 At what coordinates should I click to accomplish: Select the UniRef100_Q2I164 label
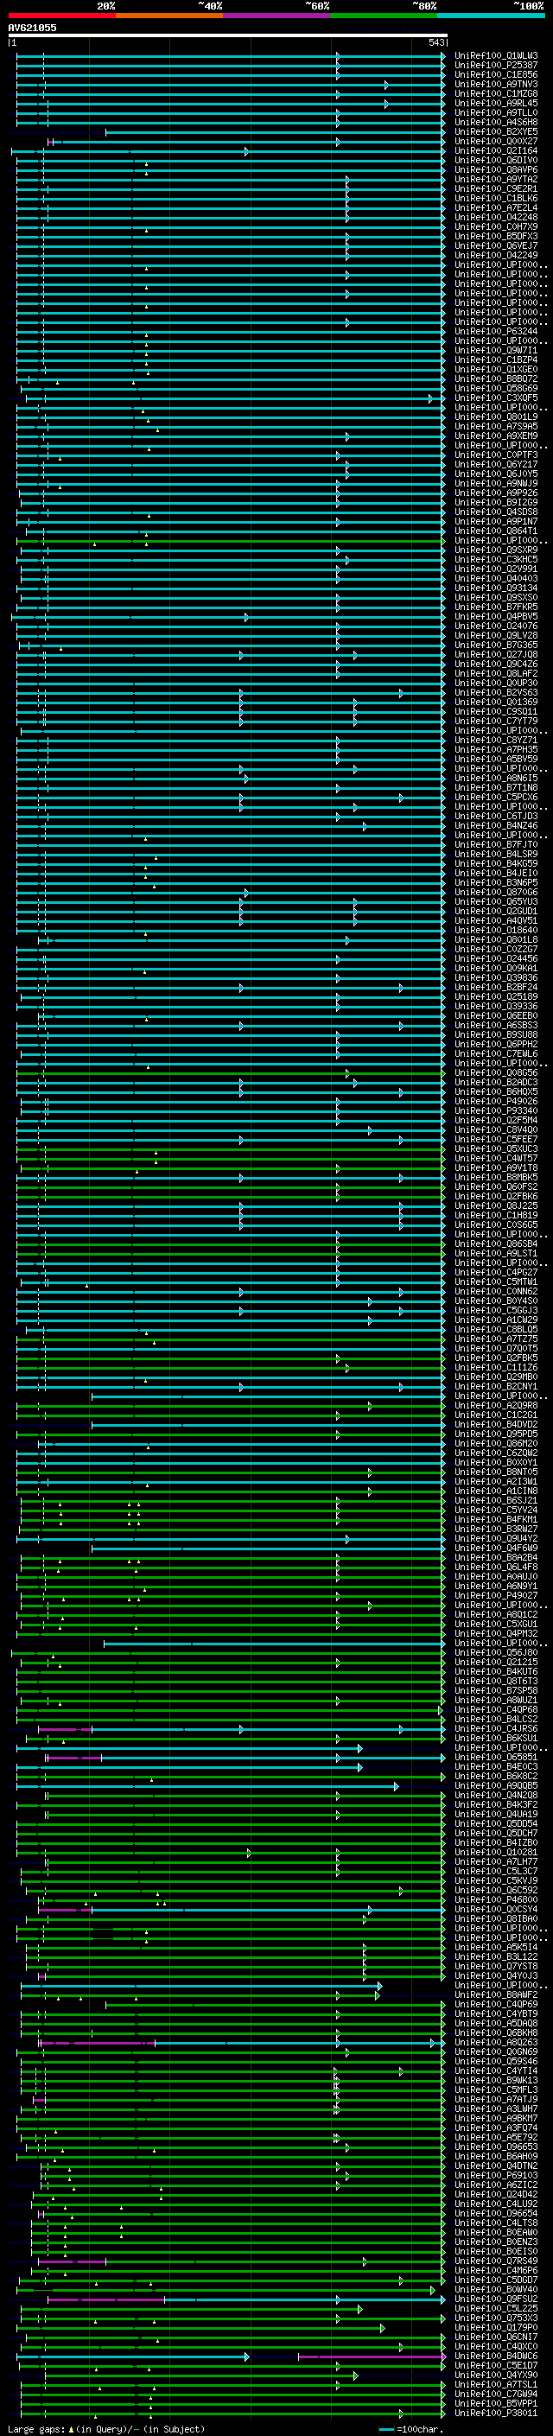[496, 151]
